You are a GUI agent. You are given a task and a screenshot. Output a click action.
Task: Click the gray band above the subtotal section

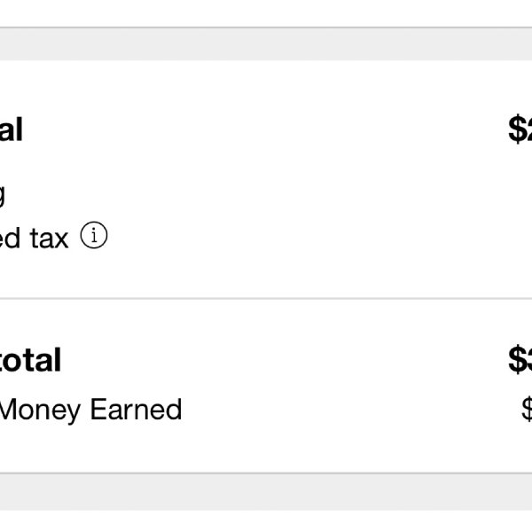[266, 44]
